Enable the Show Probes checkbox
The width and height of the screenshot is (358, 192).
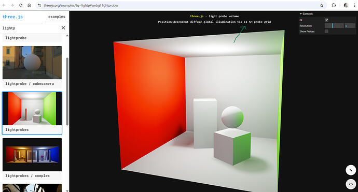[326, 31]
